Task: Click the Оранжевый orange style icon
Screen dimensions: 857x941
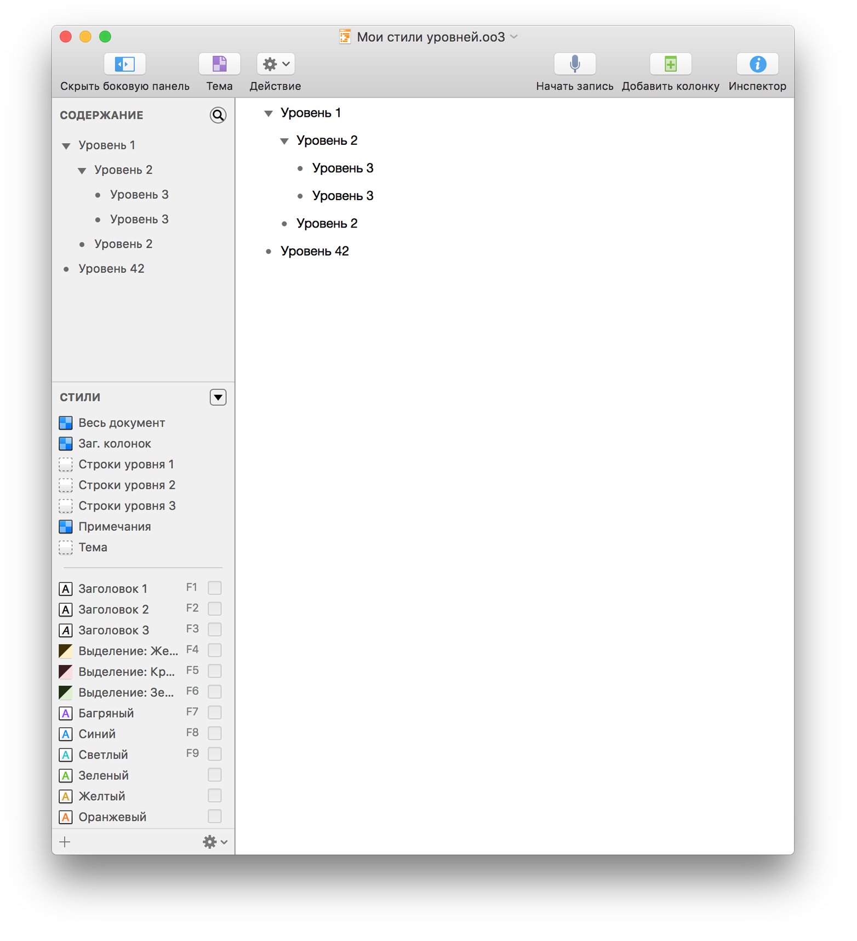Action: tap(66, 817)
